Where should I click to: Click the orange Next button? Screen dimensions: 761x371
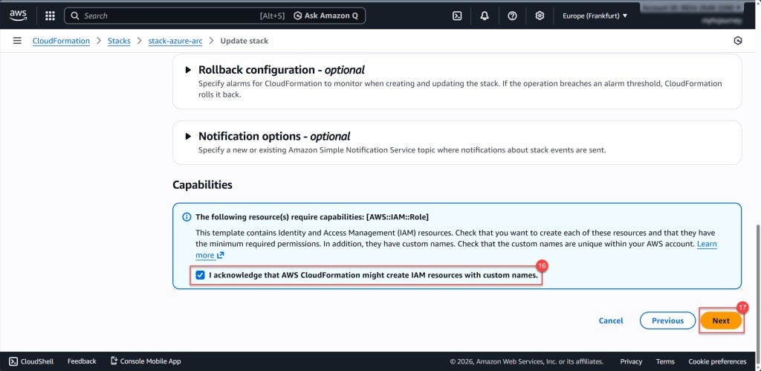click(720, 320)
